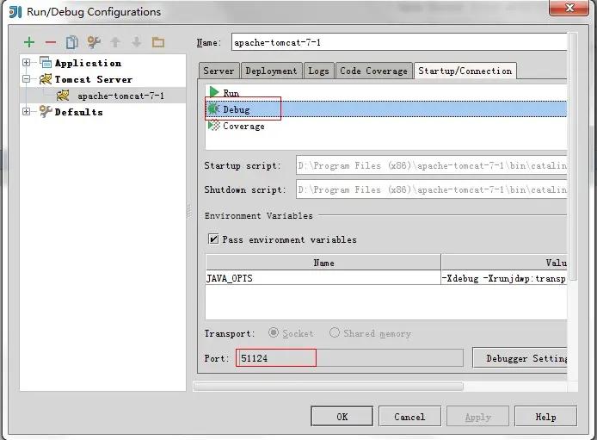Copy the configuration using the copy icon
Viewport: 597px width, 440px height.
72,42
